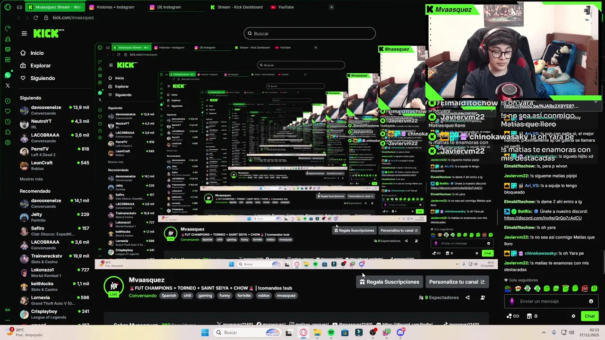
Task: Click the Regala Suscripciones button
Action: (x=389, y=282)
